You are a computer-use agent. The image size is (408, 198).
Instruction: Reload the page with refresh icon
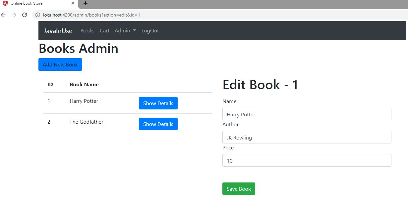(x=24, y=15)
